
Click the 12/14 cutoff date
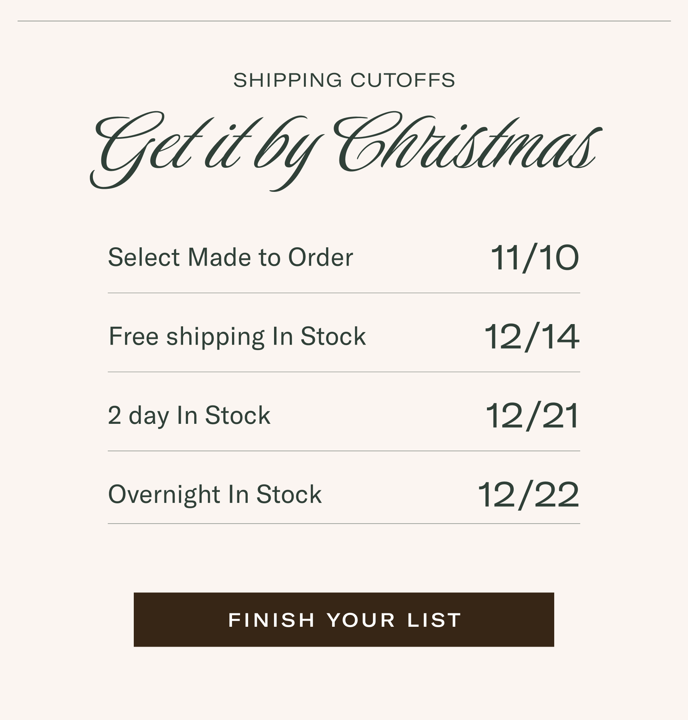(532, 337)
